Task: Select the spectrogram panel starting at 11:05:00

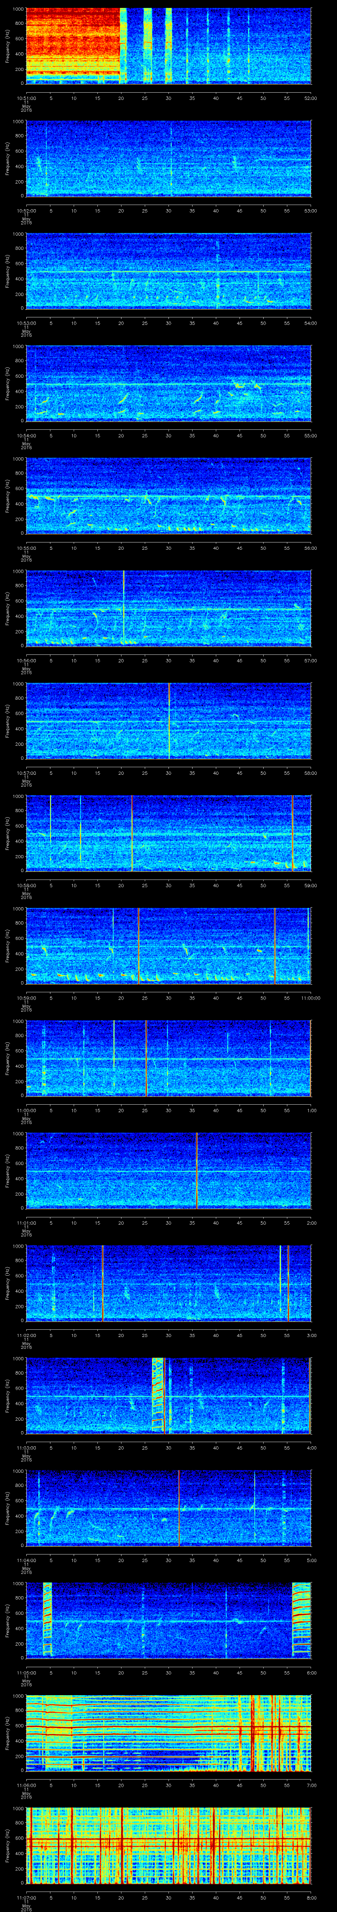Action: coord(168,1620)
